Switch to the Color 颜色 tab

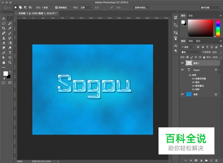pos(183,16)
